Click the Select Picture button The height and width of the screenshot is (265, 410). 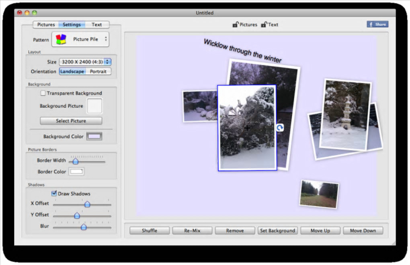pyautogui.click(x=71, y=121)
